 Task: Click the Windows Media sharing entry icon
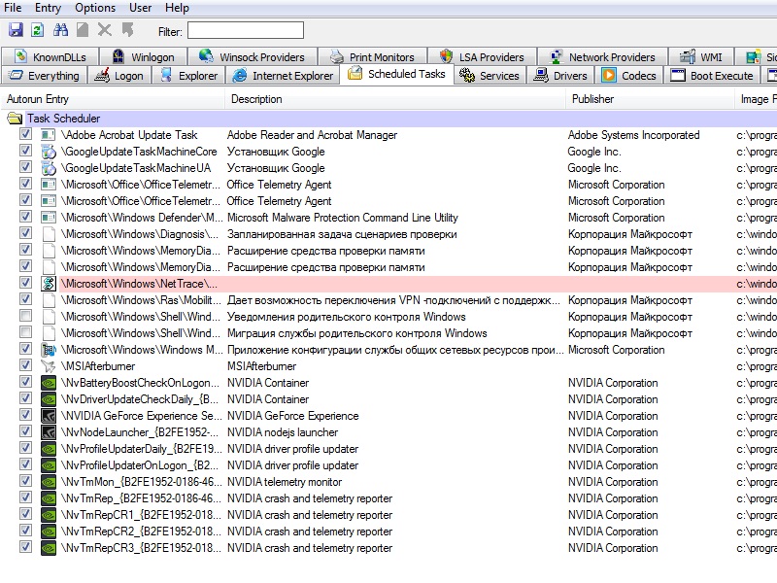(x=48, y=350)
